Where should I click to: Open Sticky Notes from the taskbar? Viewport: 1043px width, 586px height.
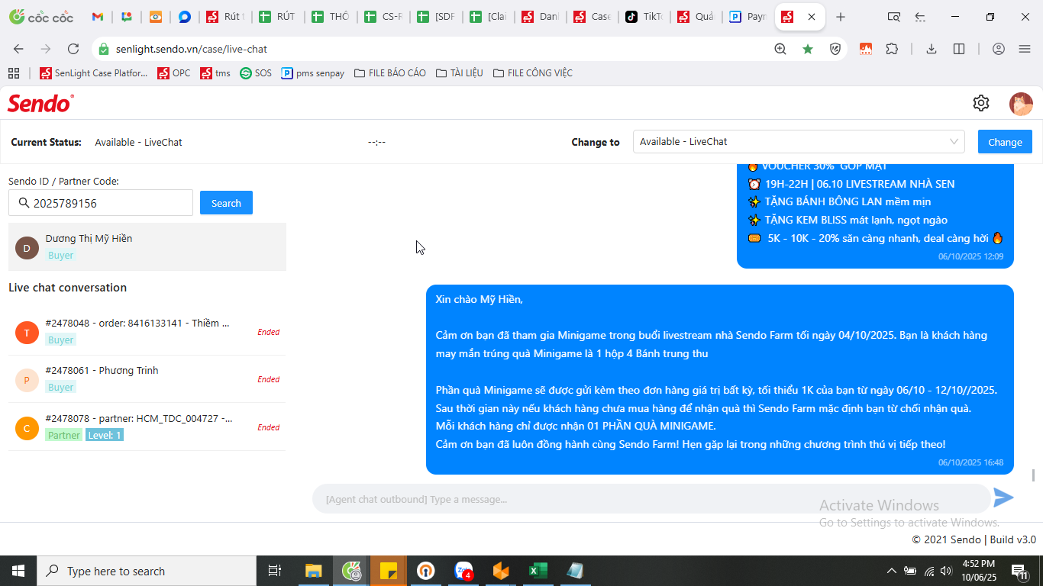click(389, 571)
